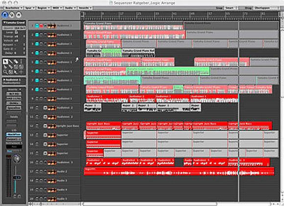Open the Snap mode dropdown showing Smart
The image size is (284, 206).
(x=231, y=8)
